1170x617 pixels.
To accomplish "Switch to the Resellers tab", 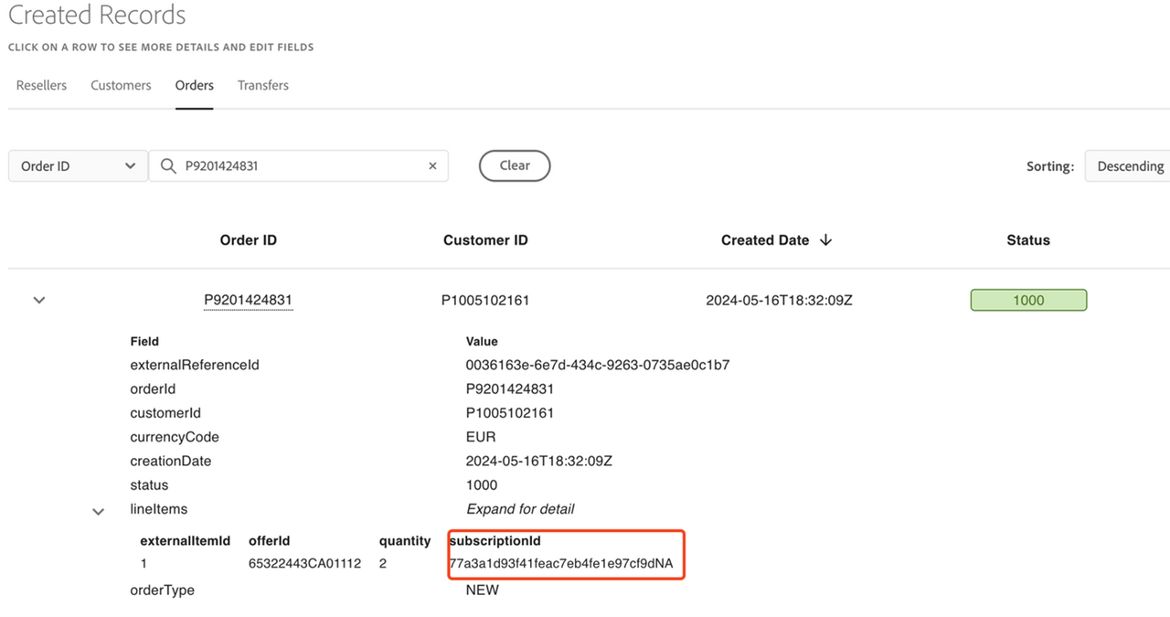I will coord(41,85).
